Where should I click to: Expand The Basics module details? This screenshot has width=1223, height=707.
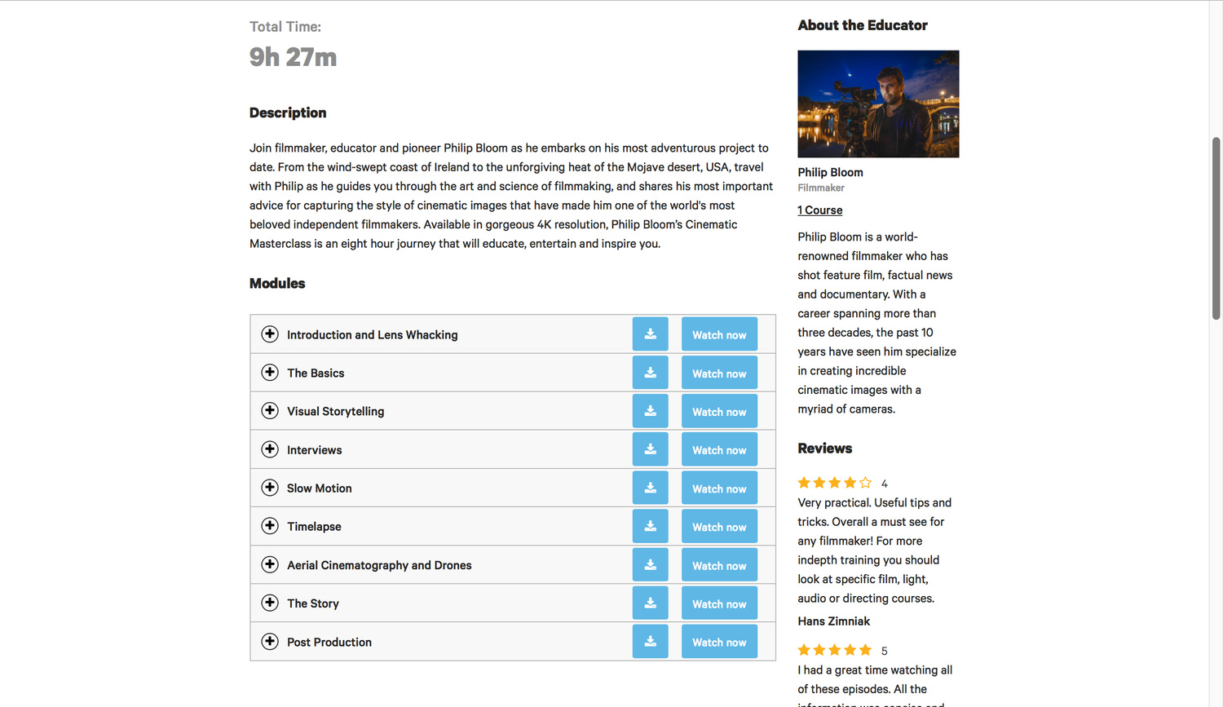(270, 373)
